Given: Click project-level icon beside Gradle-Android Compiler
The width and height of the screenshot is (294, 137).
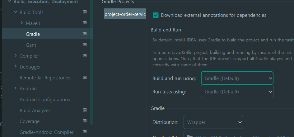Looking at the screenshot, I should (x=85, y=132).
